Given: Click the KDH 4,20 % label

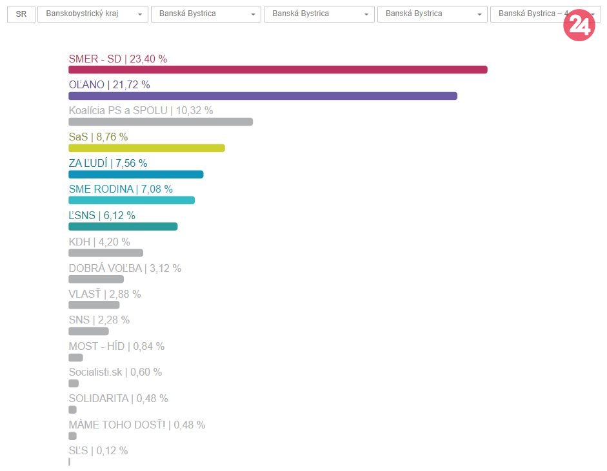Looking at the screenshot, I should 99,242.
